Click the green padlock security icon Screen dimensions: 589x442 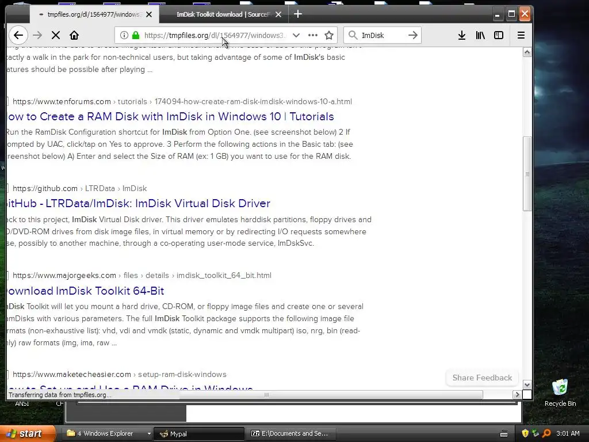[136, 35]
